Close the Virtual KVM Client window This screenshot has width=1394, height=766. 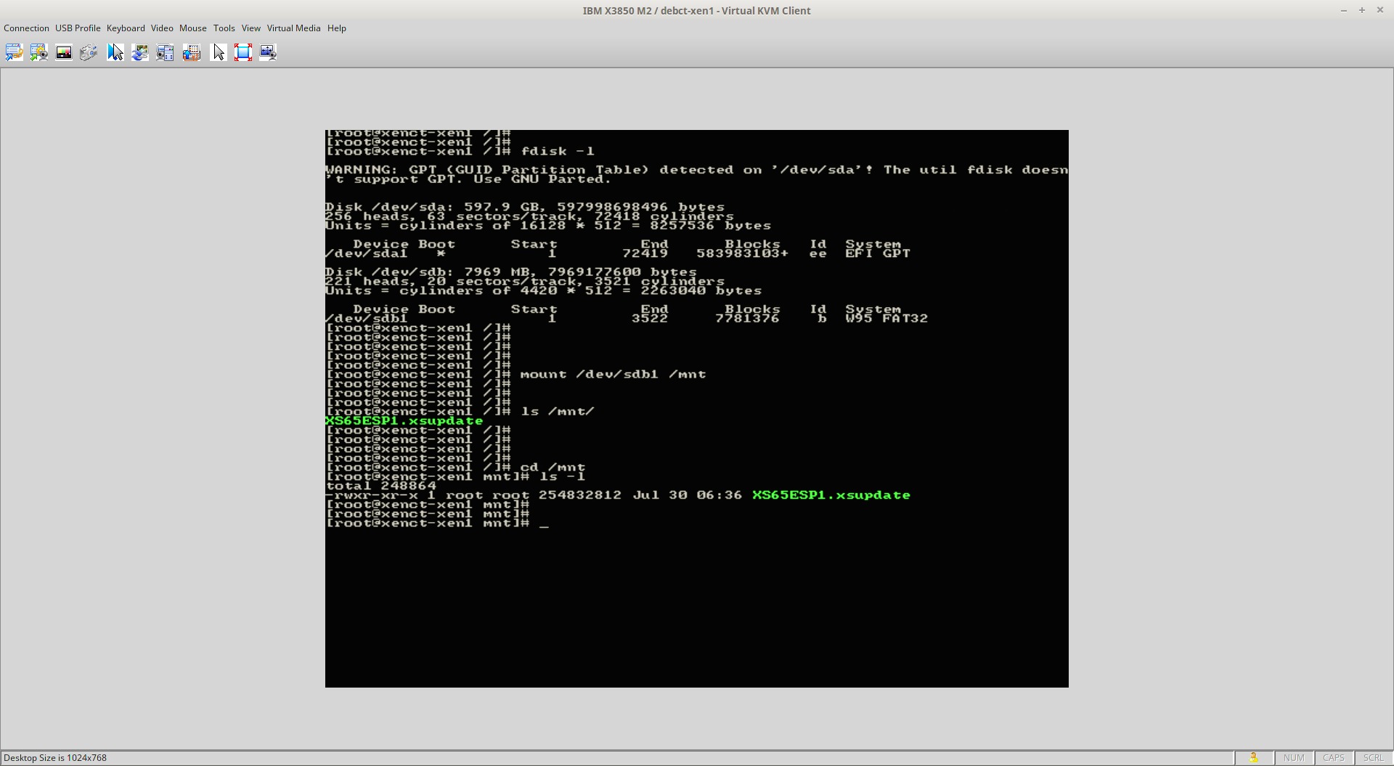pyautogui.click(x=1380, y=10)
